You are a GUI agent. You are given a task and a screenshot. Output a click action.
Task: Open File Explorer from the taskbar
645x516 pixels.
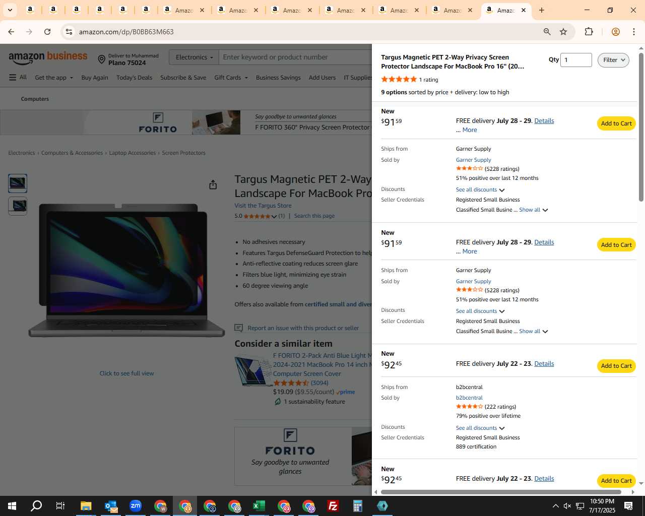(86, 506)
